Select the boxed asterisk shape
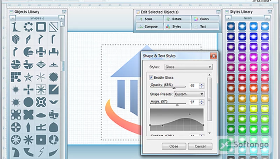 (41, 90)
